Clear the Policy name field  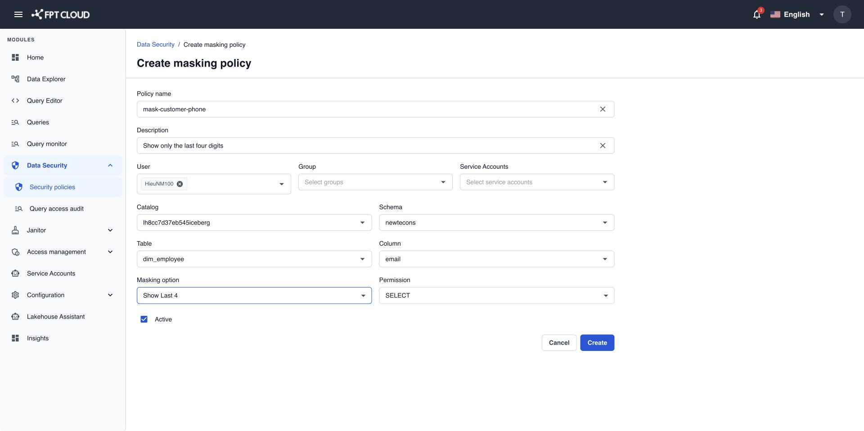(x=603, y=109)
